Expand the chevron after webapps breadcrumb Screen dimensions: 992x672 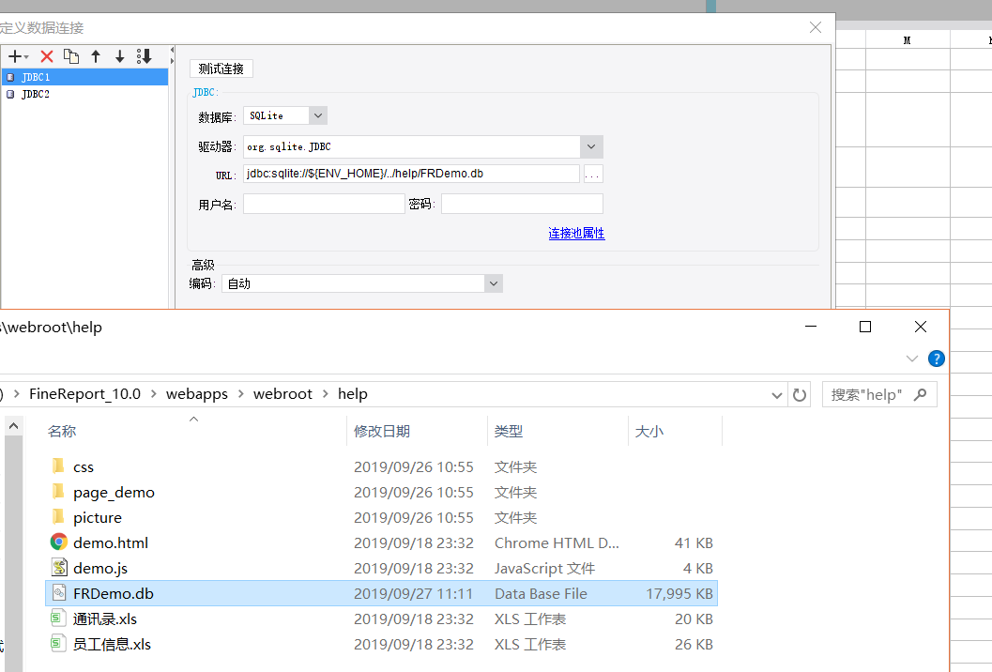(x=240, y=393)
